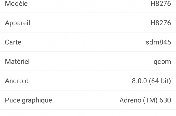176x116 pixels.
Task: Tap the Android label
Action: click(17, 81)
